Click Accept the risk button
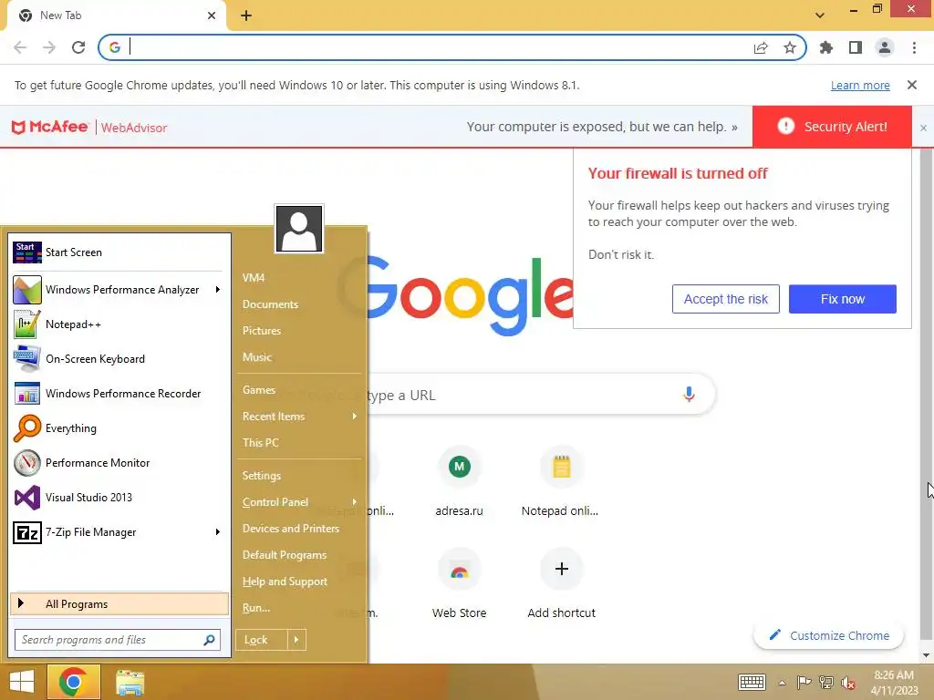The image size is (934, 700). click(x=725, y=299)
